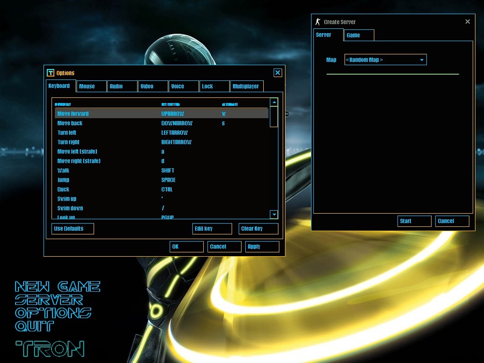The width and height of the screenshot is (484, 363).
Task: Click the Edit key button
Action: coord(212,229)
